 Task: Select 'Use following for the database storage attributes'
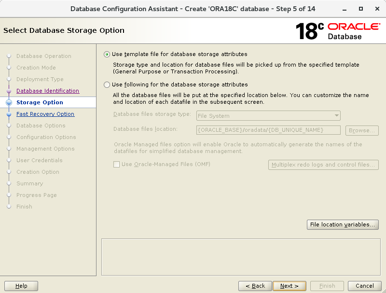click(107, 84)
